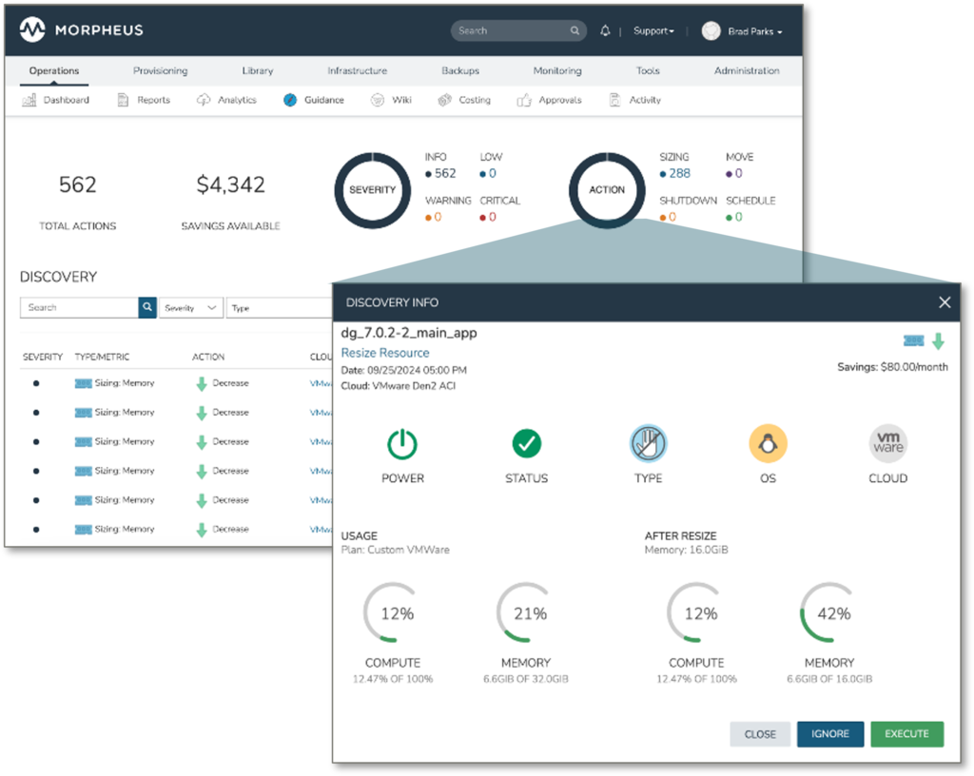Click the '$4,342' savings available value
Image resolution: width=974 pixels, height=776 pixels.
pyautogui.click(x=230, y=185)
